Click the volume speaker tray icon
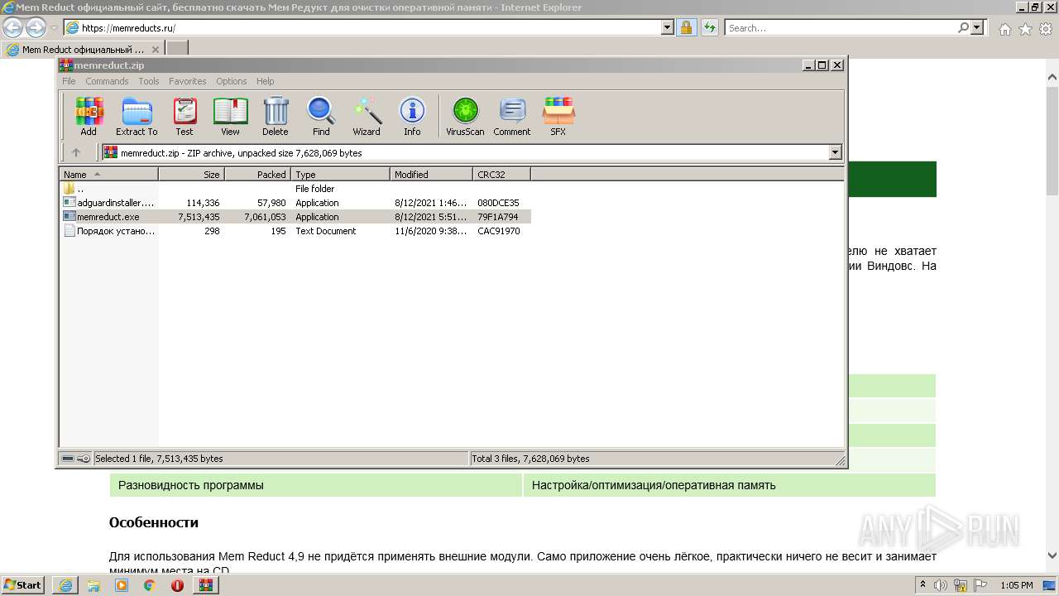Screen dimensions: 1059x596 tap(941, 585)
